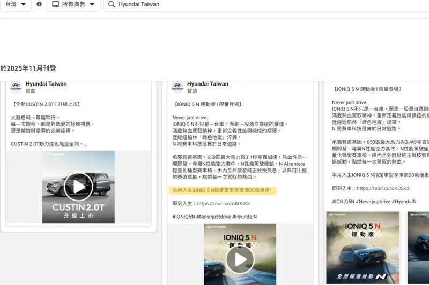Click 贊助 label under CUSTIN ad name

tap(31, 91)
